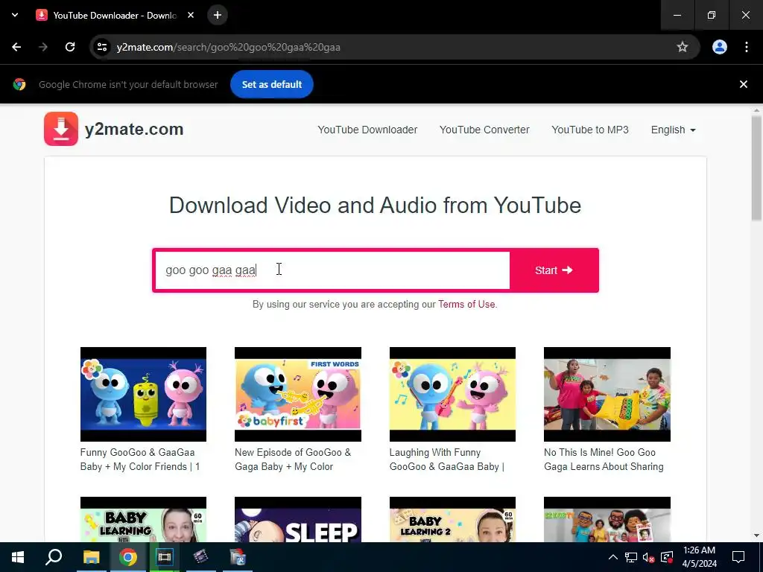This screenshot has width=763, height=572.
Task: Reload the page with the refresh icon
Action: pyautogui.click(x=70, y=47)
